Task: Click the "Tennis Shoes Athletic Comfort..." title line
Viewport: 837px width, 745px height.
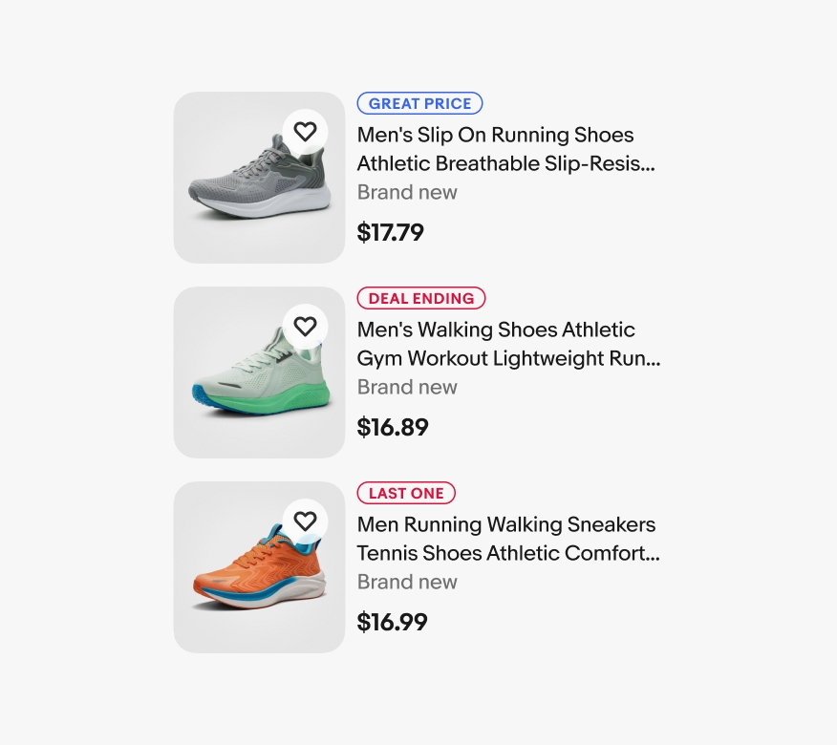Action: click(508, 553)
